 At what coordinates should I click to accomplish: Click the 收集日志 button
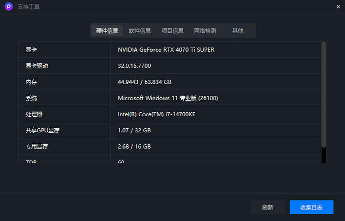(x=311, y=207)
